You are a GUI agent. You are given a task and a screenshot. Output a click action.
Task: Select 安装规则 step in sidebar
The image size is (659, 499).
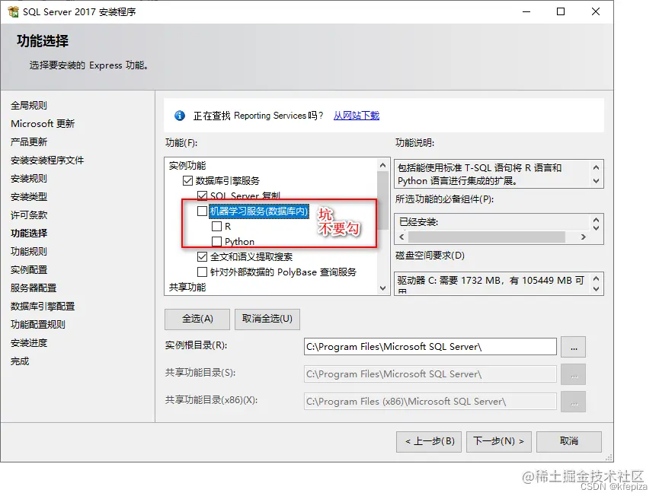(29, 178)
